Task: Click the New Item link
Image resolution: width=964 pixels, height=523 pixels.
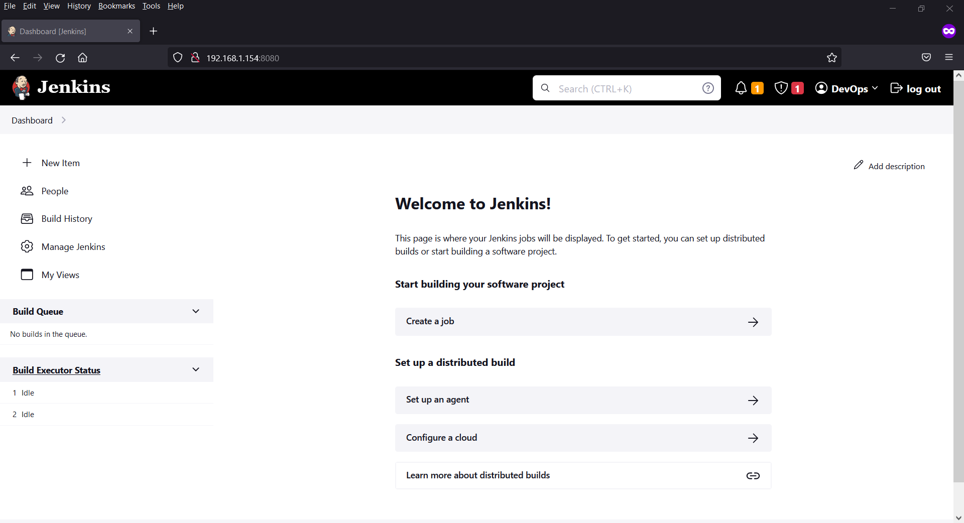Action: pyautogui.click(x=61, y=163)
